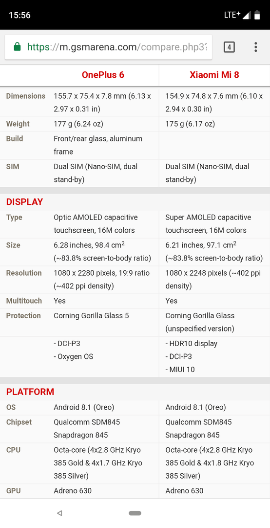Select the PLATFORM section heading
The image size is (270, 528).
pyautogui.click(x=30, y=392)
